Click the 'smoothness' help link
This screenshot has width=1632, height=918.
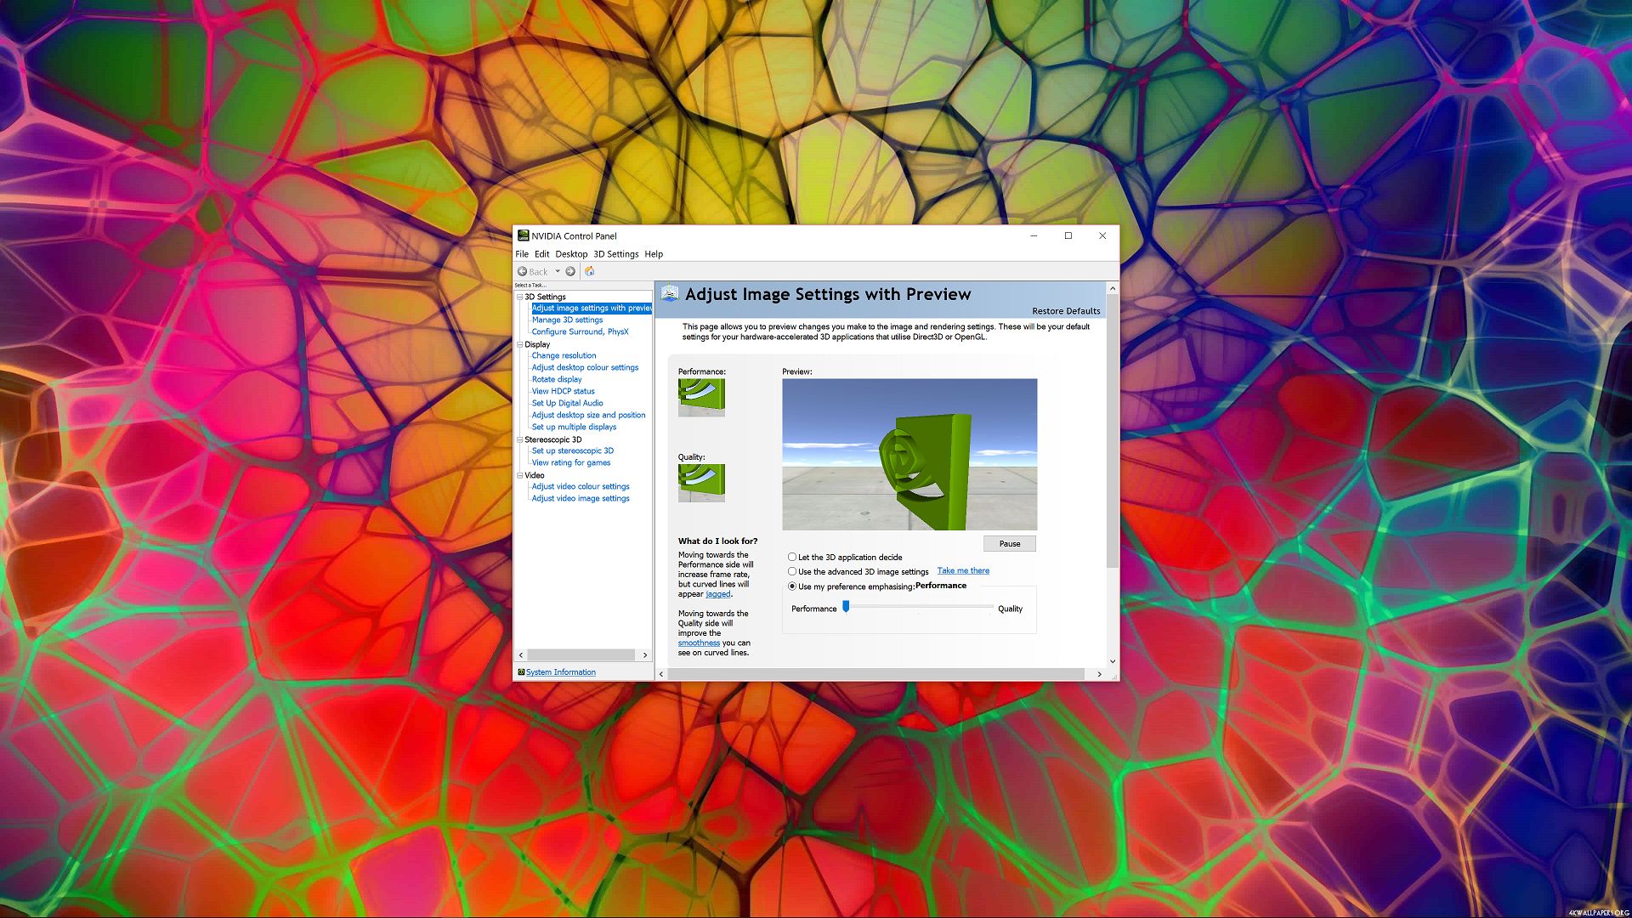(x=699, y=643)
